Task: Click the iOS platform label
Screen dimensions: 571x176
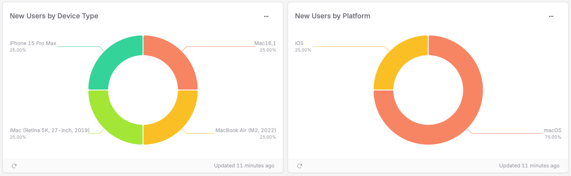Action: click(299, 43)
